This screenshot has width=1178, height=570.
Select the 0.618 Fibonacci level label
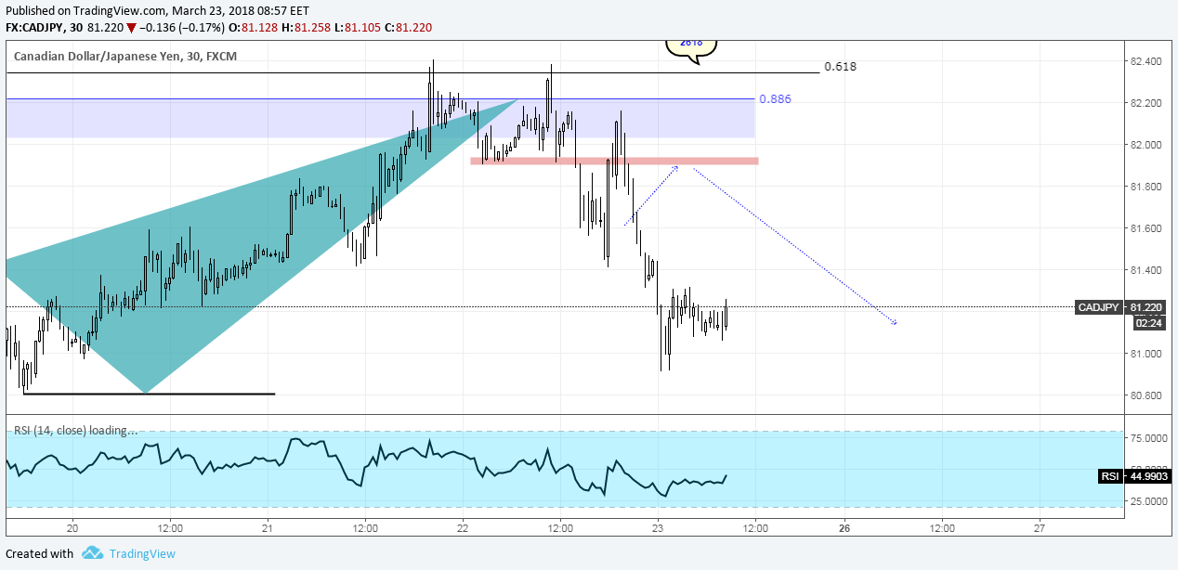point(840,67)
